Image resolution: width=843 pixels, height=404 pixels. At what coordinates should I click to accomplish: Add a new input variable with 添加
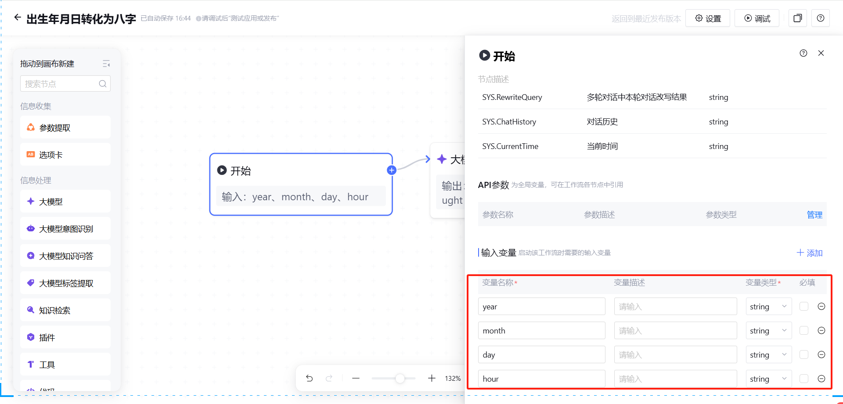click(x=810, y=253)
